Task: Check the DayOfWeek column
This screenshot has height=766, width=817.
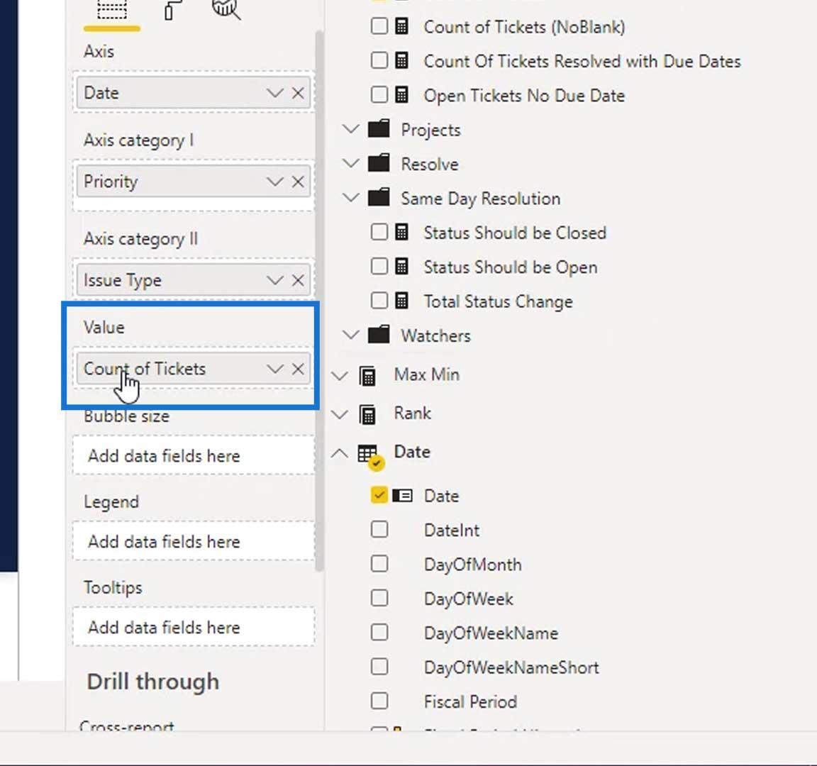Action: [379, 598]
